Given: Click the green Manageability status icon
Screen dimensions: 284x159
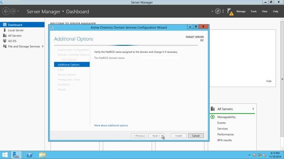Looking at the screenshot, I should pos(213,117).
